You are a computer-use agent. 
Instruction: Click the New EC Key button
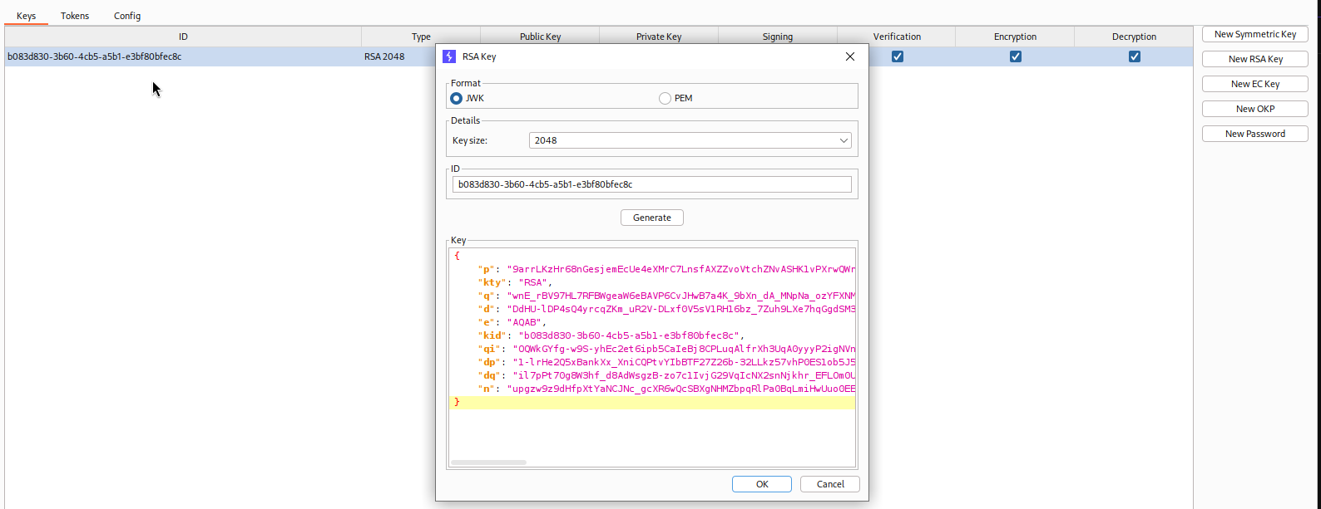1254,84
